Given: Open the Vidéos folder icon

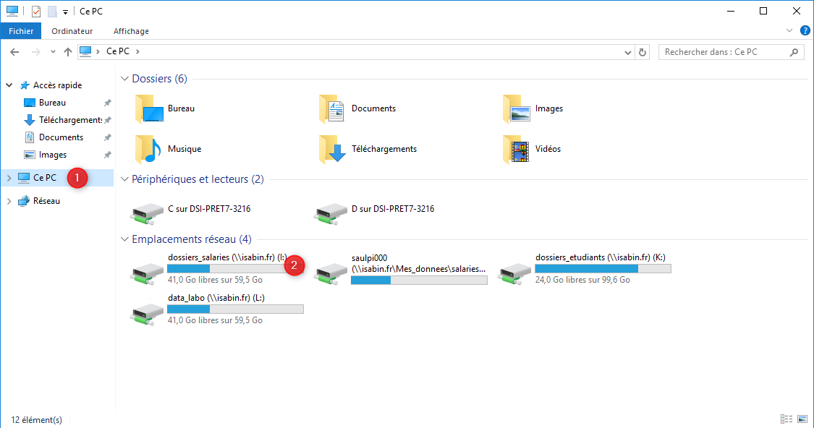Looking at the screenshot, I should point(517,150).
